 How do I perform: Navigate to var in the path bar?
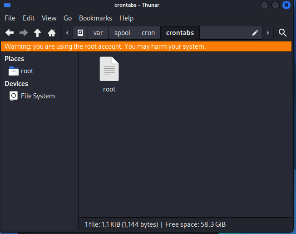point(98,33)
